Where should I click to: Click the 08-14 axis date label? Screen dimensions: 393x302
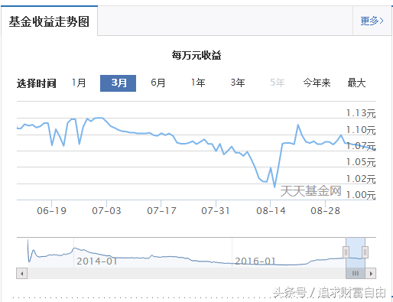(x=271, y=211)
